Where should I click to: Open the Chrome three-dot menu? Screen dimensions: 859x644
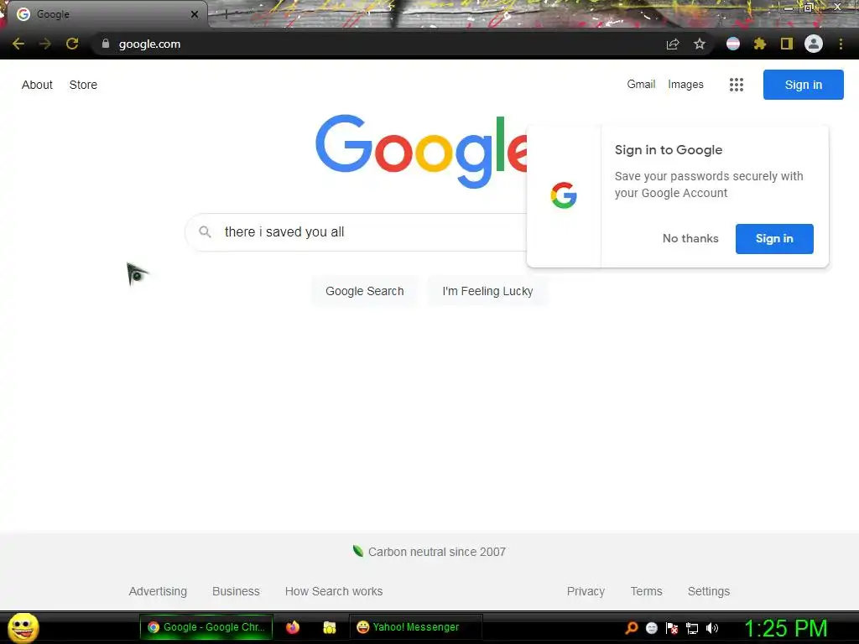click(x=841, y=44)
